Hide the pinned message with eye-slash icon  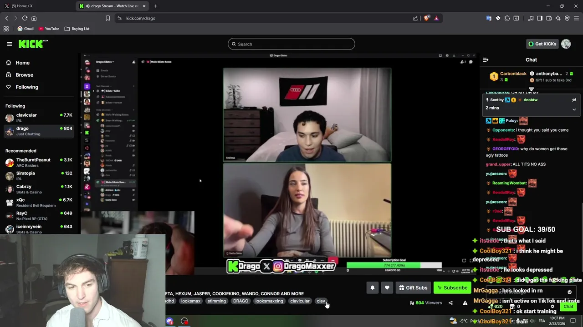[x=574, y=100]
